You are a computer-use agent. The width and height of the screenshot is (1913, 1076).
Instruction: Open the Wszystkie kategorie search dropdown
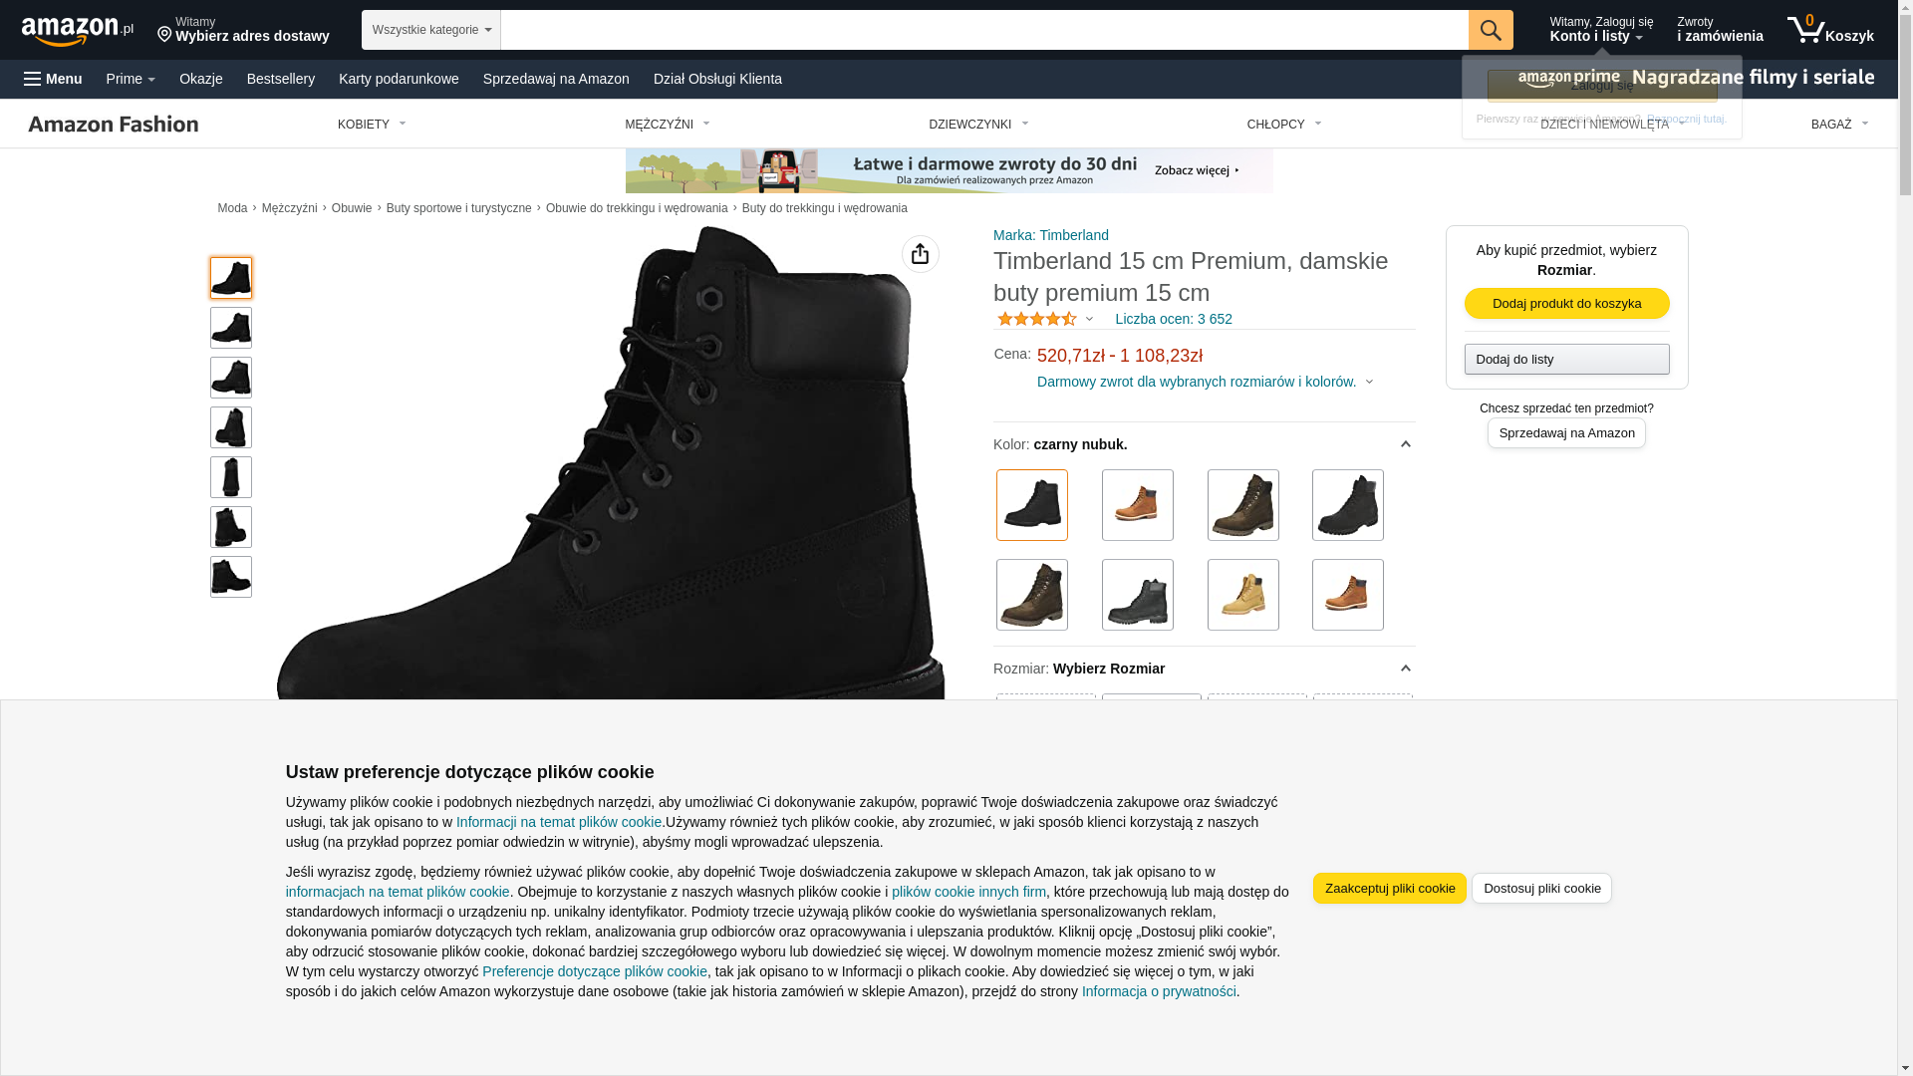click(x=430, y=30)
